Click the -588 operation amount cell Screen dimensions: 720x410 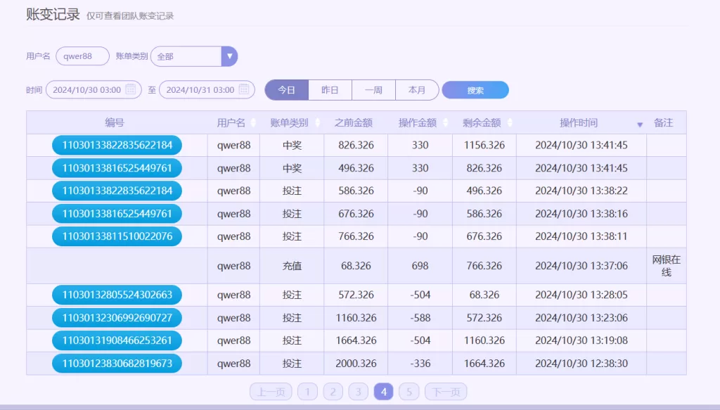420,318
